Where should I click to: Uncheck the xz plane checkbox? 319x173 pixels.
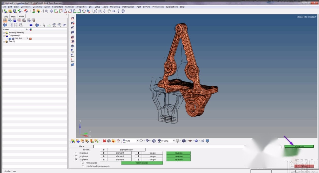point(76,160)
